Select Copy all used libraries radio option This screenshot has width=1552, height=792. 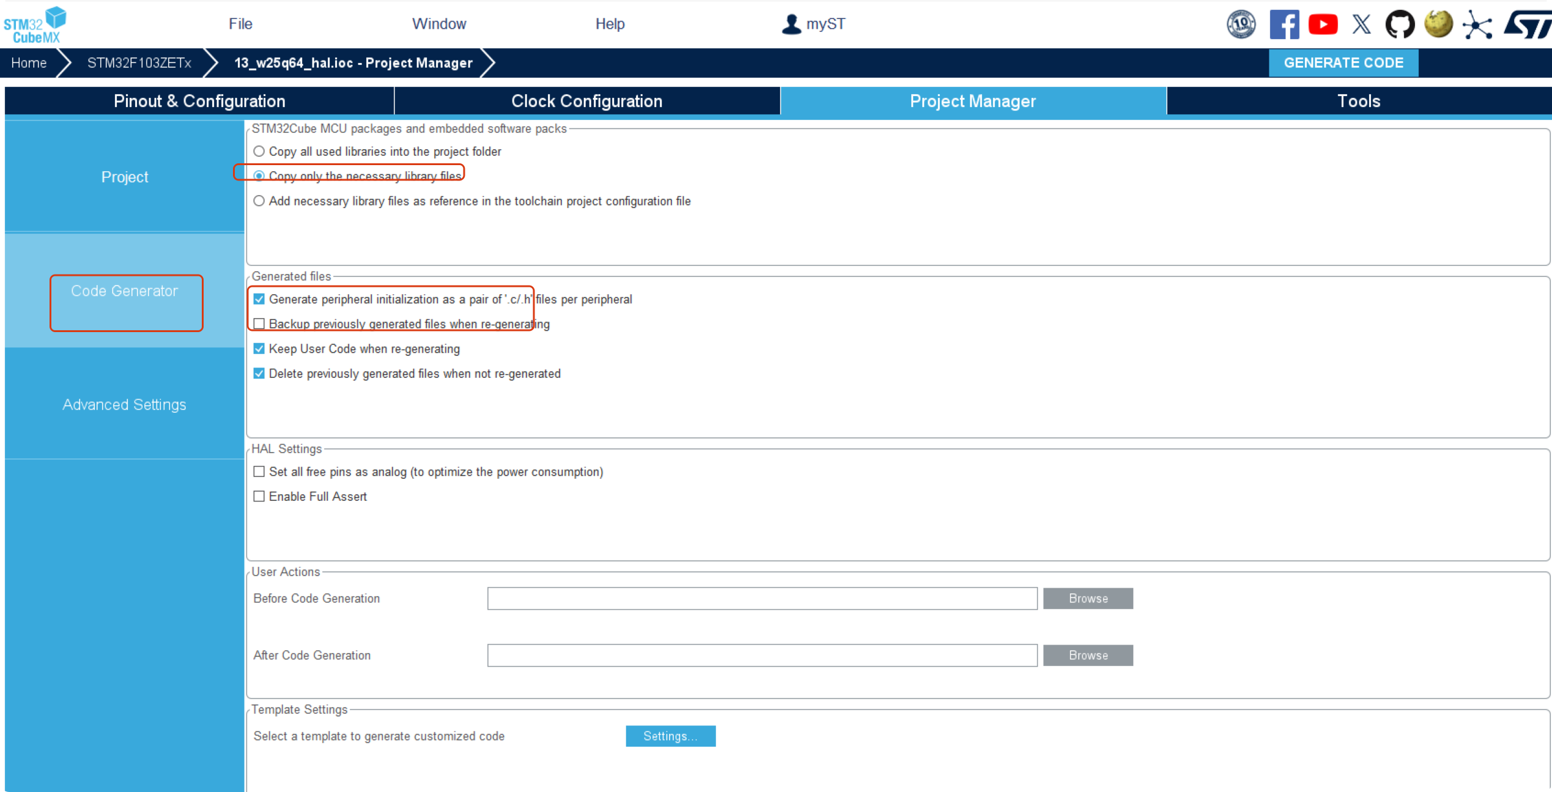(x=259, y=151)
